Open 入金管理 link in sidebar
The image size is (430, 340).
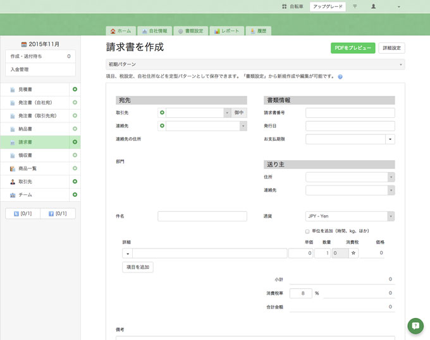point(40,69)
